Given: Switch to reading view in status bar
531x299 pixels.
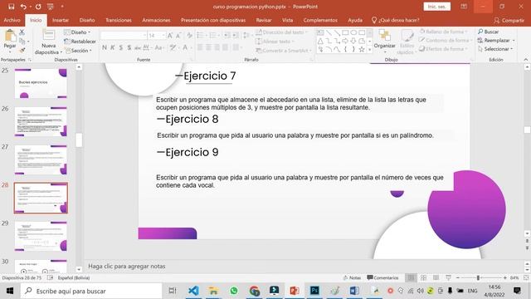Looking at the screenshot, I should (436, 277).
